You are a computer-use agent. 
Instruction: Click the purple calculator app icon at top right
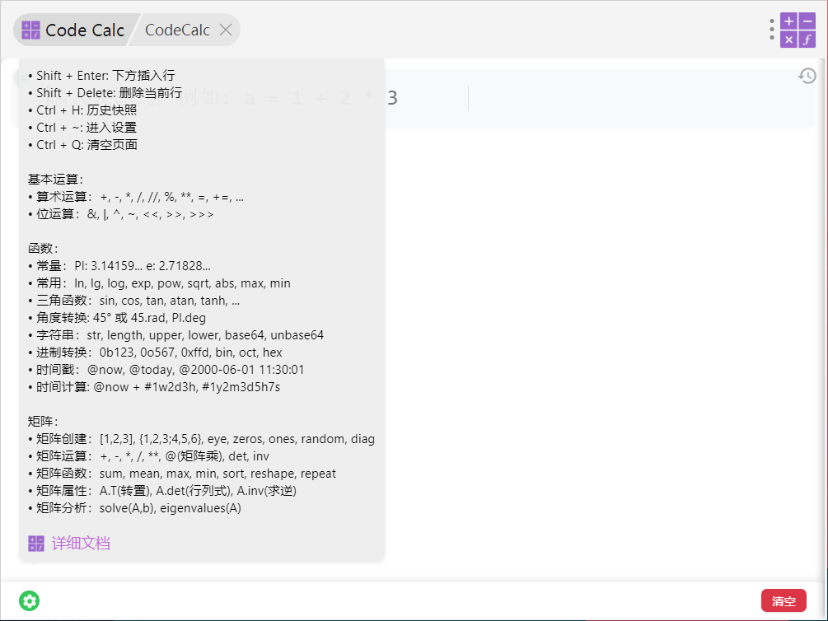point(798,30)
